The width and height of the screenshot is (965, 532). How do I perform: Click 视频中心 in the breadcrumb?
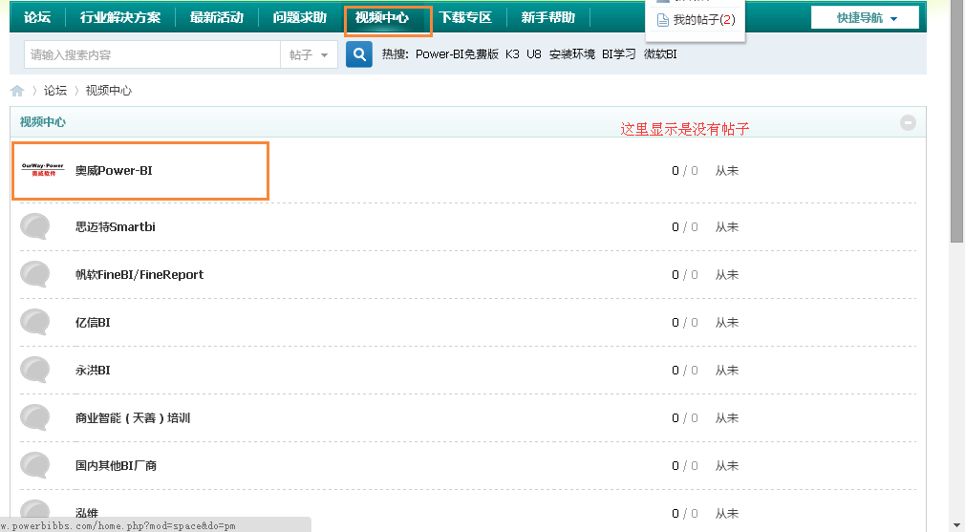[x=108, y=91]
